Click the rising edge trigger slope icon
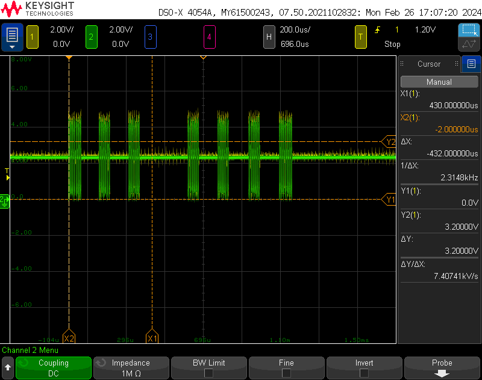Image resolution: width=482 pixels, height=380 pixels. click(378, 30)
